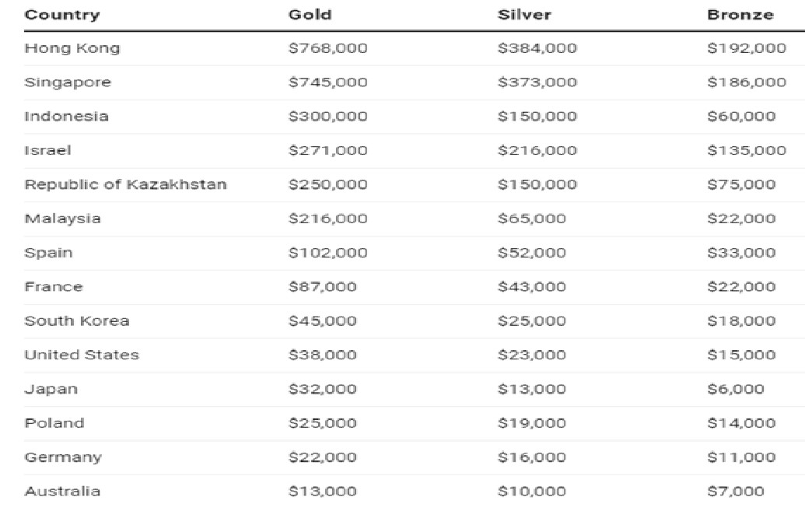Click the Gold column header

[310, 14]
